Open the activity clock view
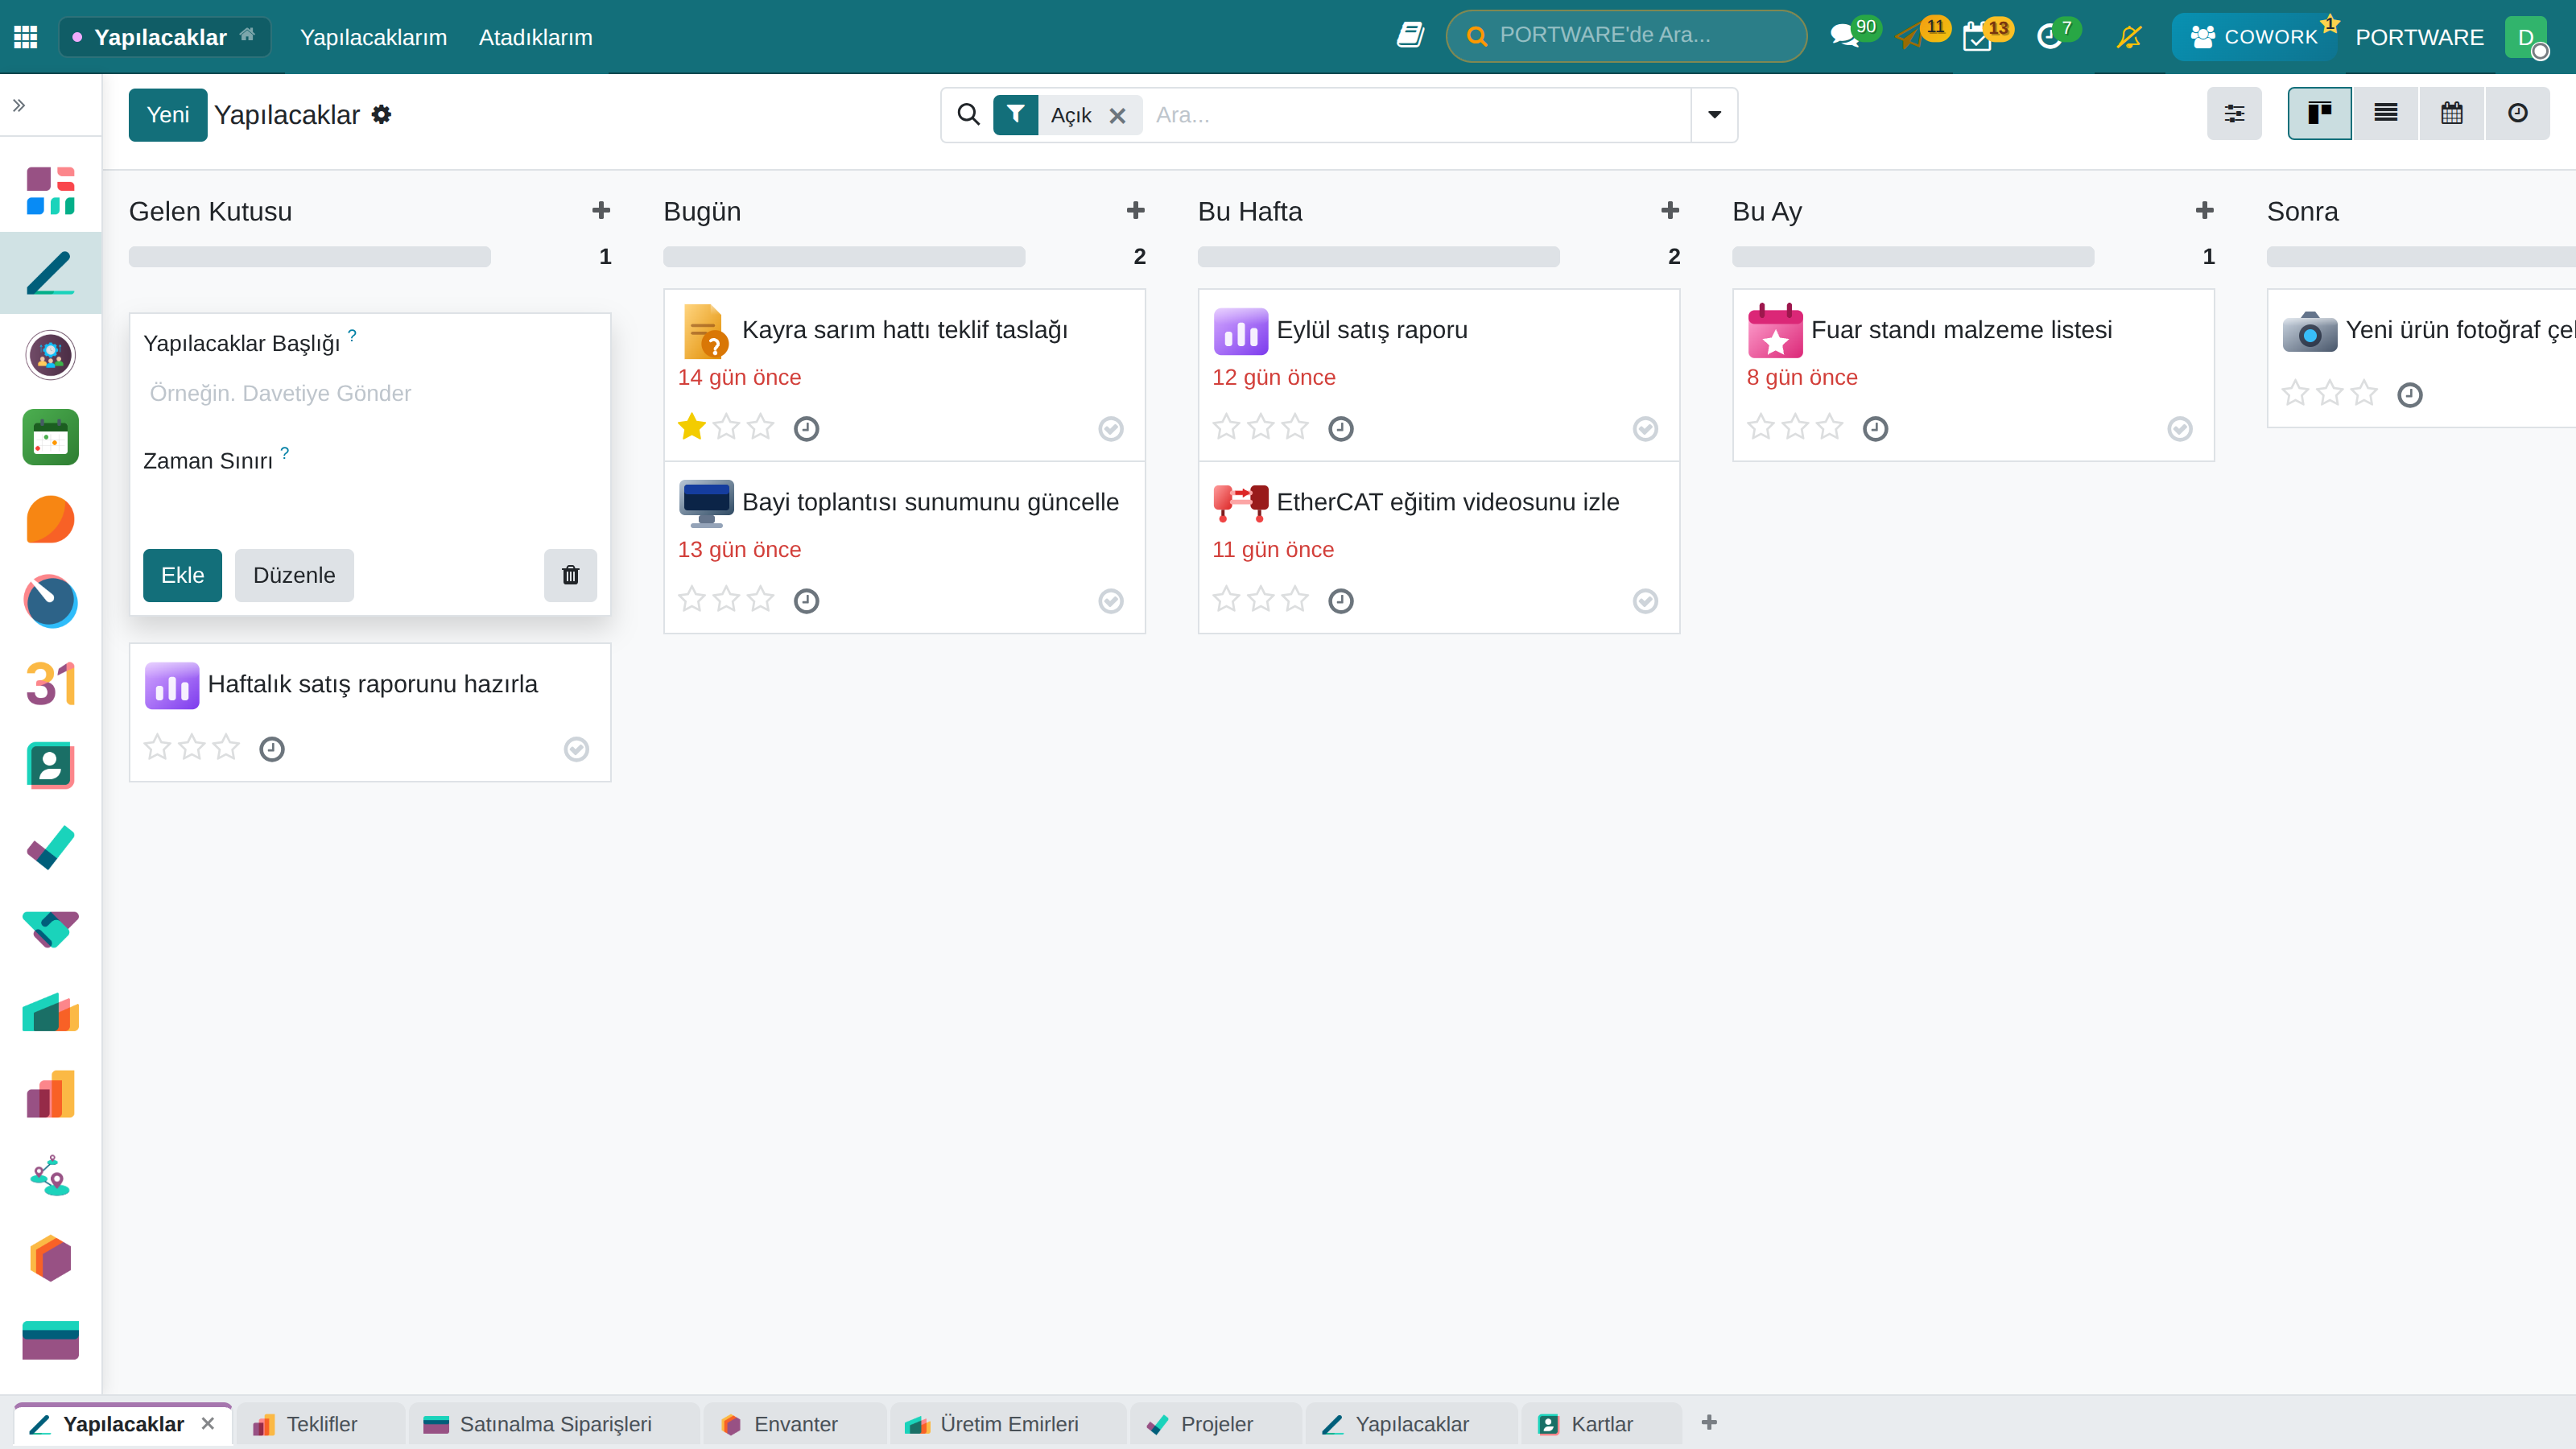The height and width of the screenshot is (1449, 2576). 2517,114
